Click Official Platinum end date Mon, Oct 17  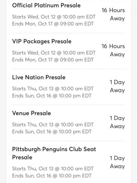point(39,24)
